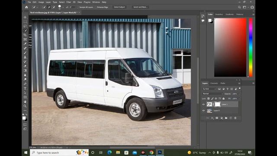Open the Opacity slider dropdown arrow
The width and height of the screenshot is (277, 156).
(x=239, y=94)
